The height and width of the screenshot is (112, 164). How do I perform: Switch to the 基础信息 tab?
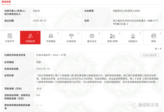(6, 2)
